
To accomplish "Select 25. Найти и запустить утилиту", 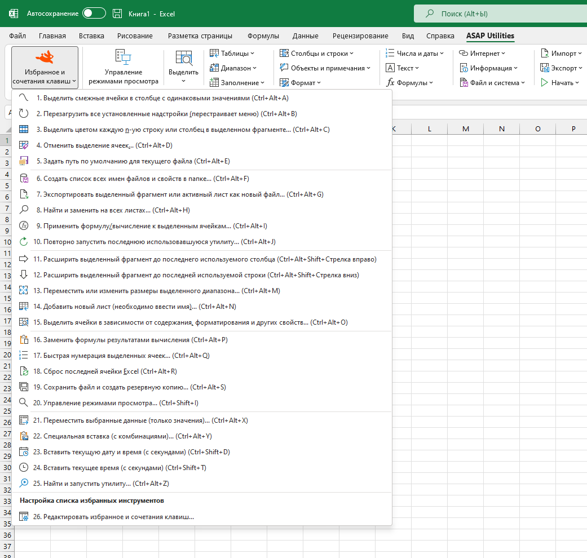I will point(202,483).
